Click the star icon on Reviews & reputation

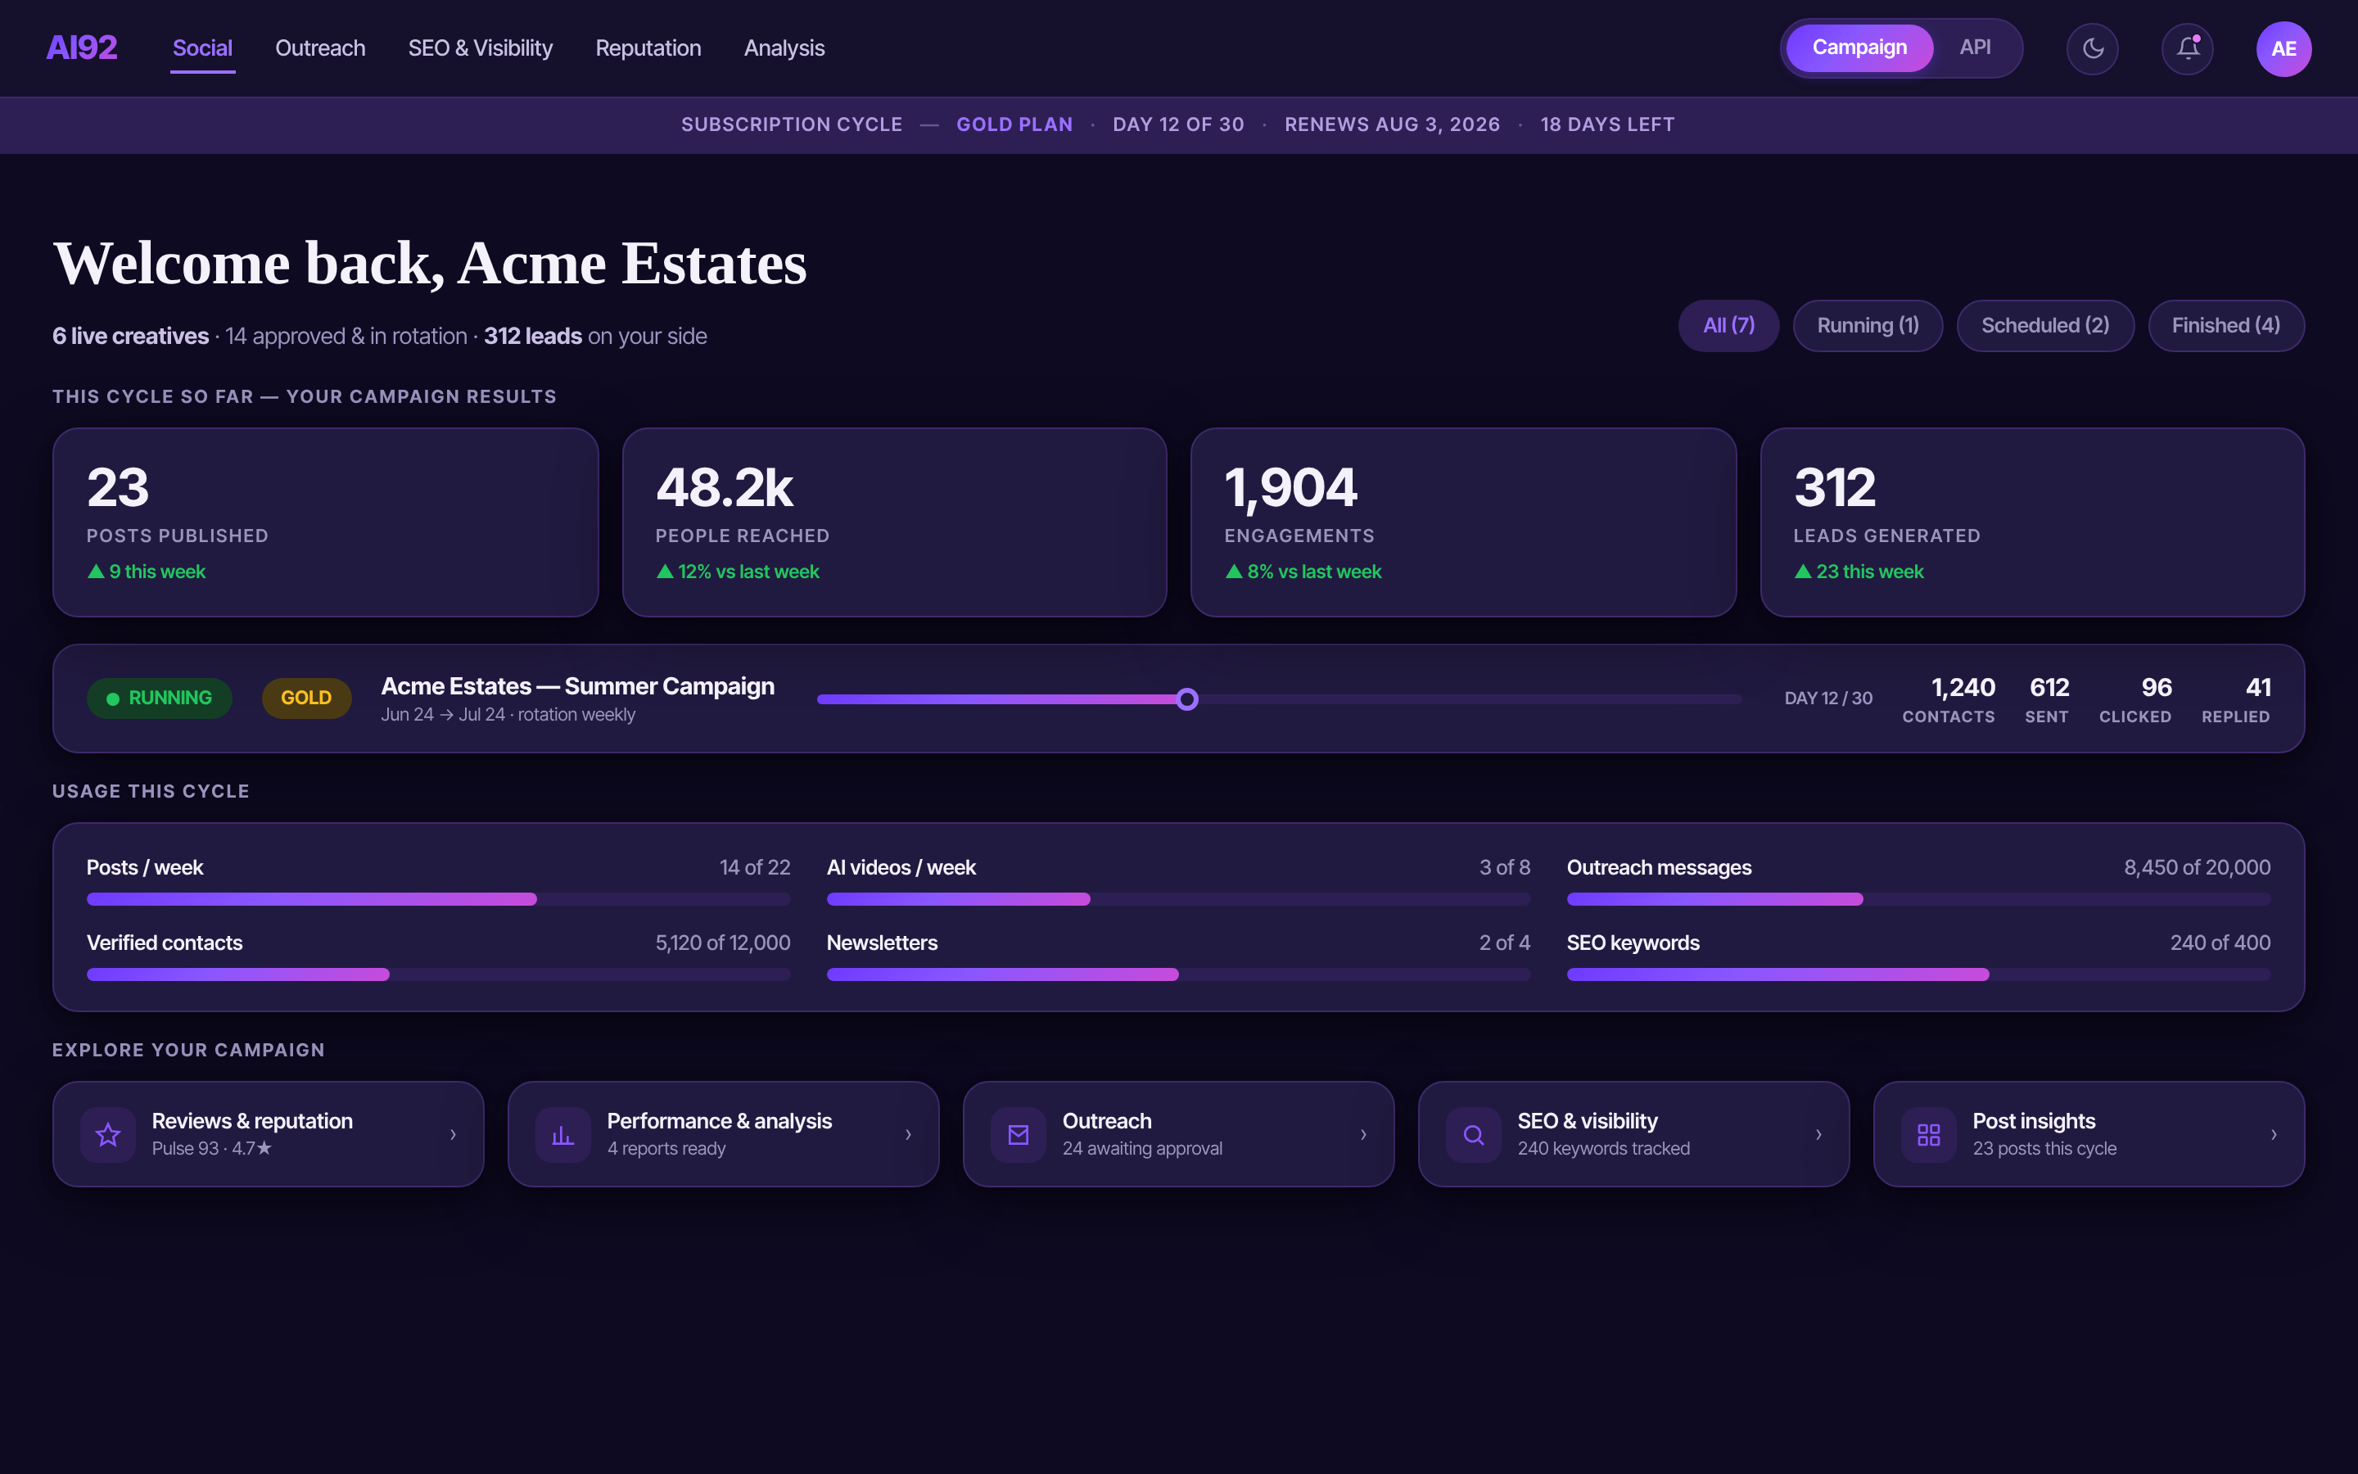[108, 1135]
